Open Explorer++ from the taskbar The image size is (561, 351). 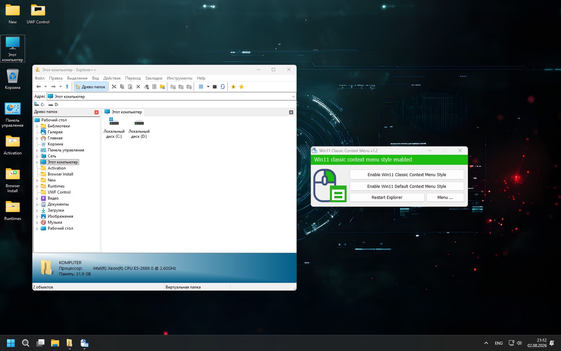pyautogui.click(x=69, y=343)
